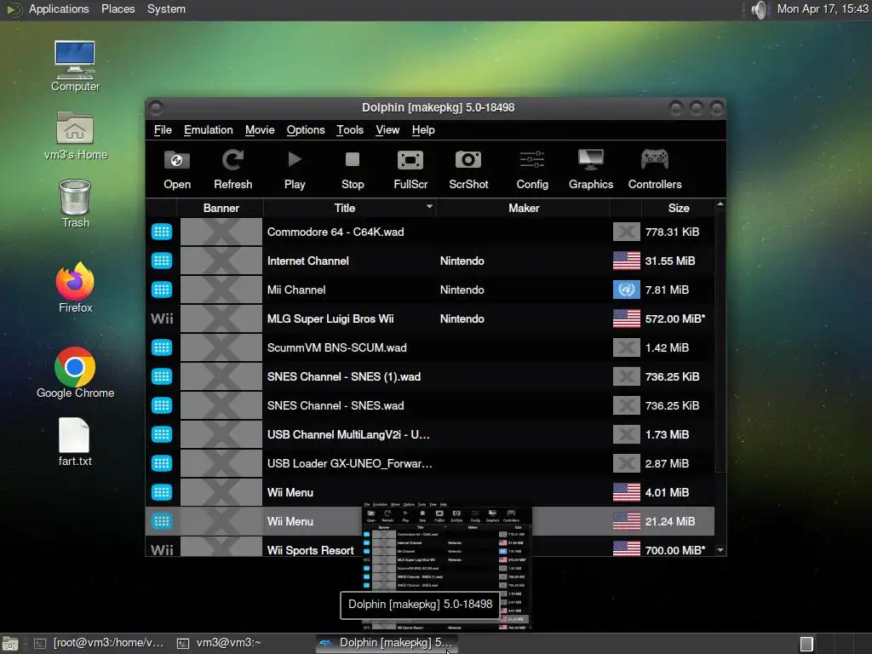The width and height of the screenshot is (872, 654).
Task: Click the show desktop icon in bottom panel
Action: click(x=10, y=644)
